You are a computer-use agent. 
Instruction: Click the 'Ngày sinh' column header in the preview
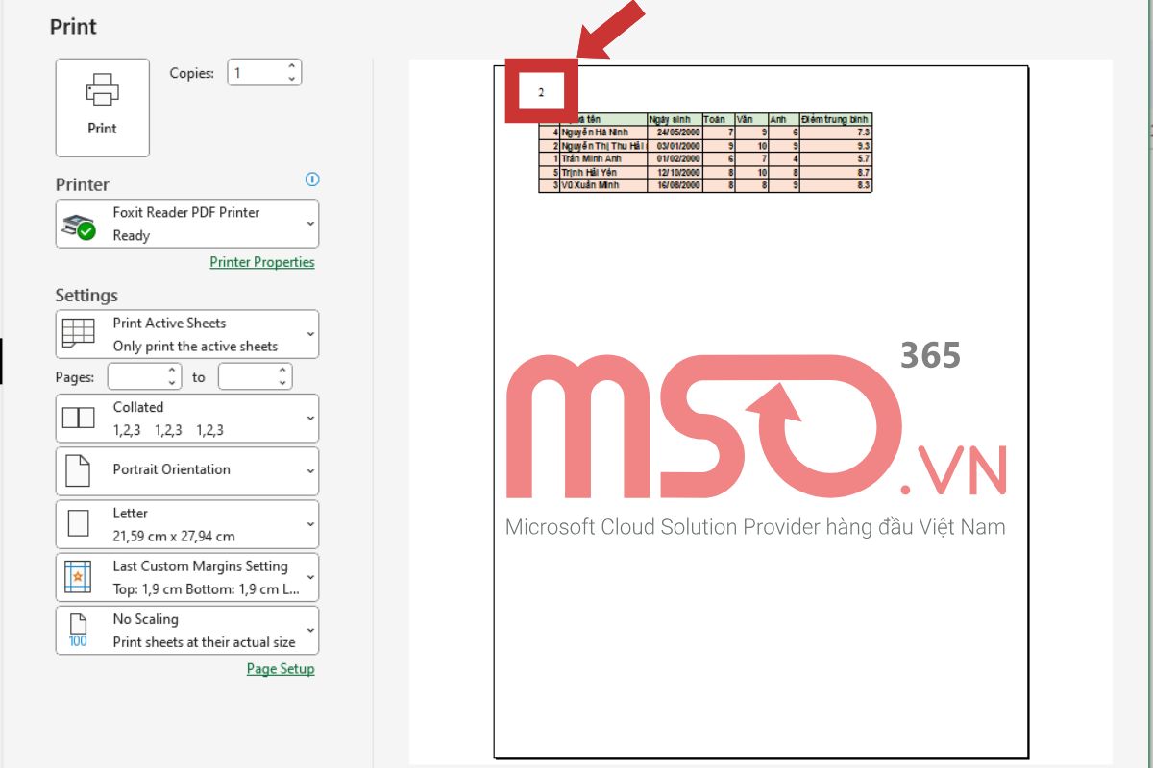(x=670, y=120)
